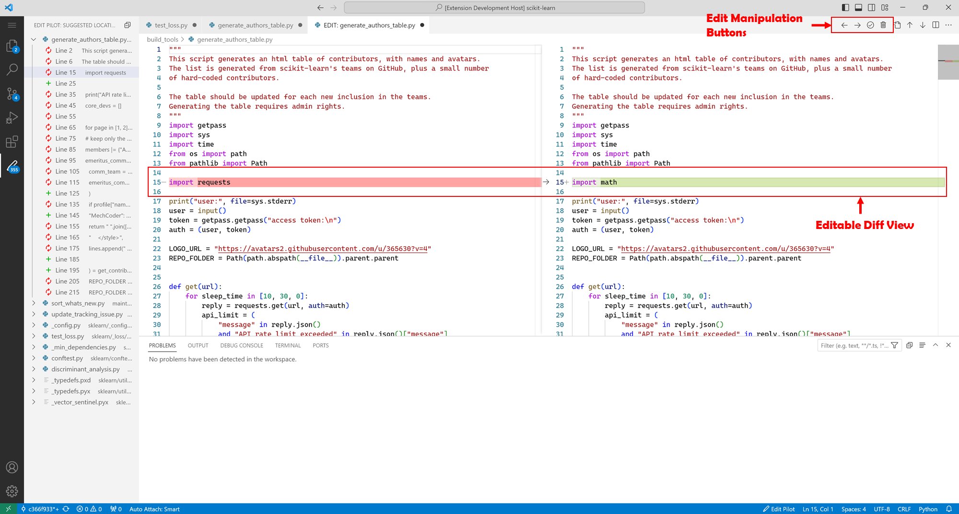Open the Source Control view icon

click(x=12, y=94)
